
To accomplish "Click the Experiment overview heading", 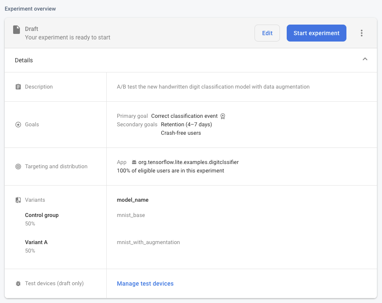I will pos(30,9).
